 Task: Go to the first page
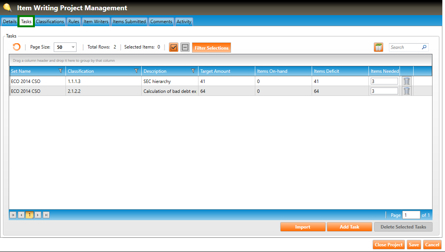[13, 215]
